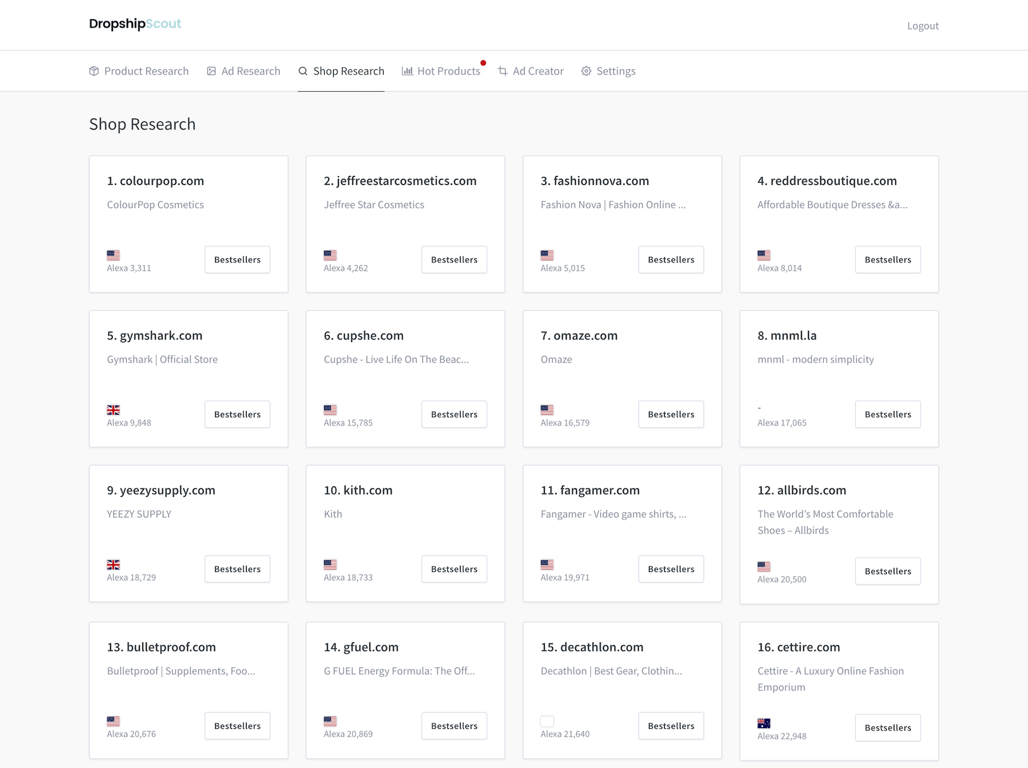Open the Settings tab
This screenshot has width=1028, height=768.
(x=609, y=71)
